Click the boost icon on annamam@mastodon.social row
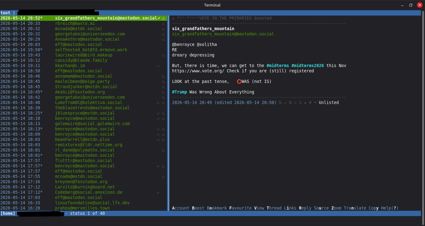The width and height of the screenshot is (425, 226). pyautogui.click(x=163, y=76)
